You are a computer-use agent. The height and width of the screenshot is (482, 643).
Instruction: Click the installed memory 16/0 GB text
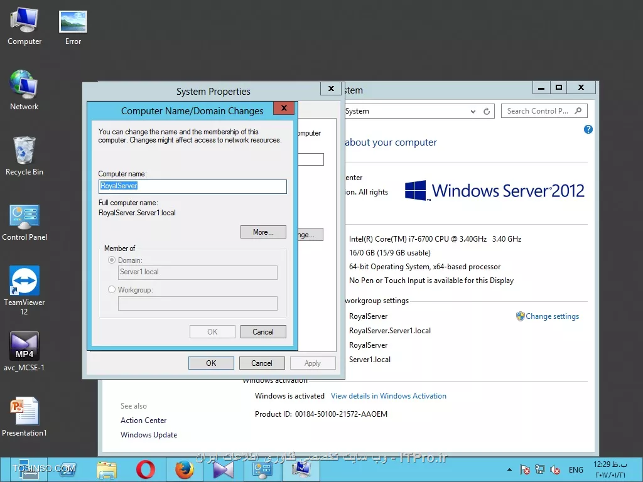tap(389, 253)
